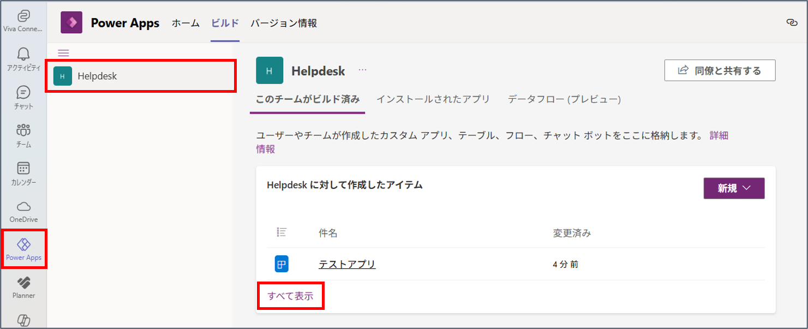Open OneDrive in the sidebar
This screenshot has width=808, height=329.
point(23,211)
